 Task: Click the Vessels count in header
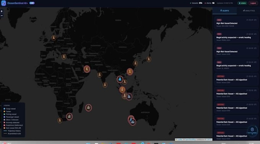point(196,3)
